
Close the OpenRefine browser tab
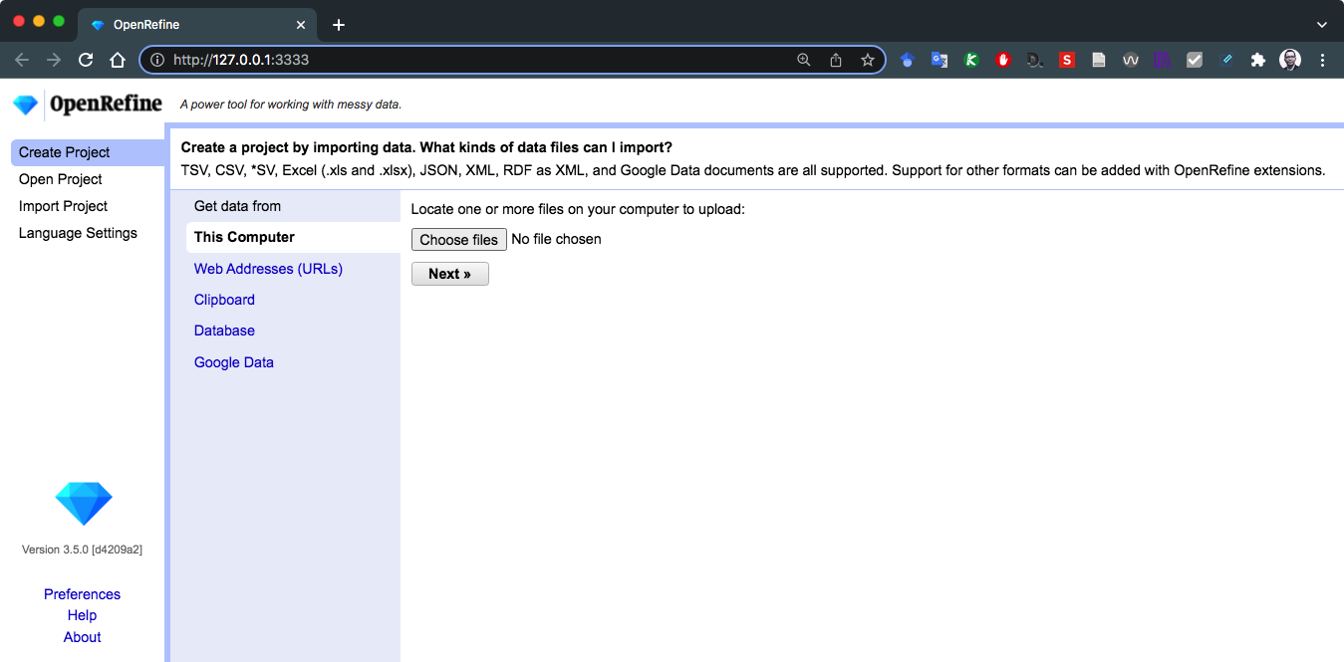pos(301,25)
